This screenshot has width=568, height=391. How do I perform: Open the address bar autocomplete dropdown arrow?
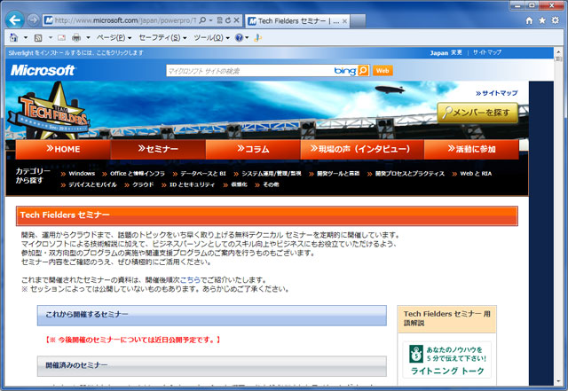211,20
